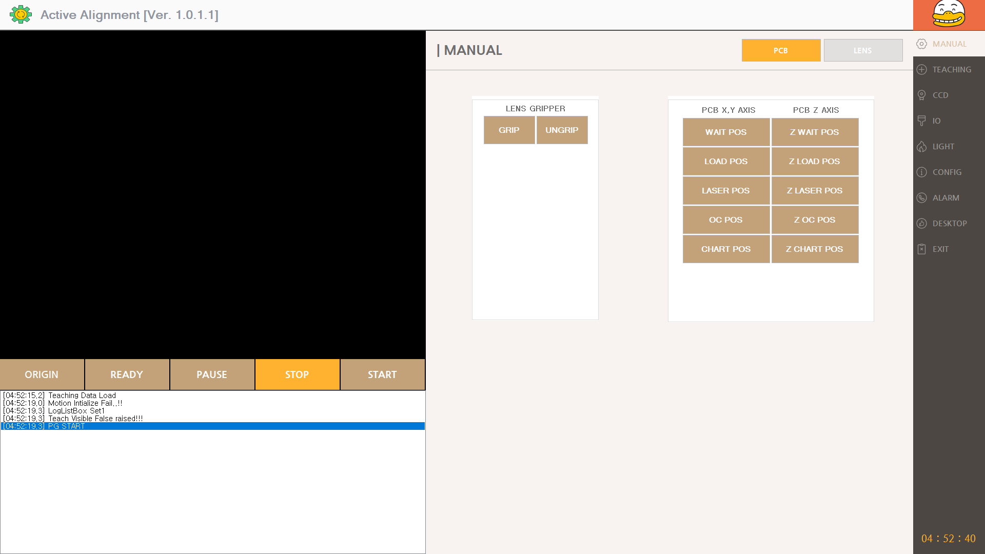This screenshot has height=554, width=985.
Task: Move PCB to WAIT POS
Action: 726,132
